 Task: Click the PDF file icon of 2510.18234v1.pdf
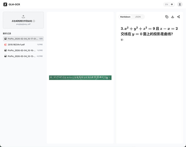(x=6, y=44)
